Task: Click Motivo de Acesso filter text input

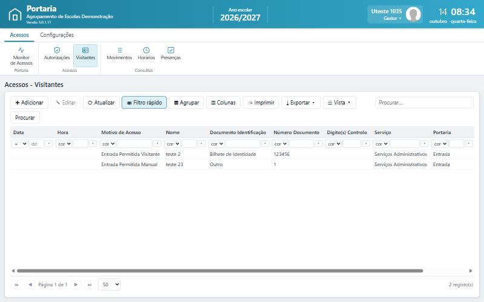Action: pyautogui.click(x=134, y=144)
